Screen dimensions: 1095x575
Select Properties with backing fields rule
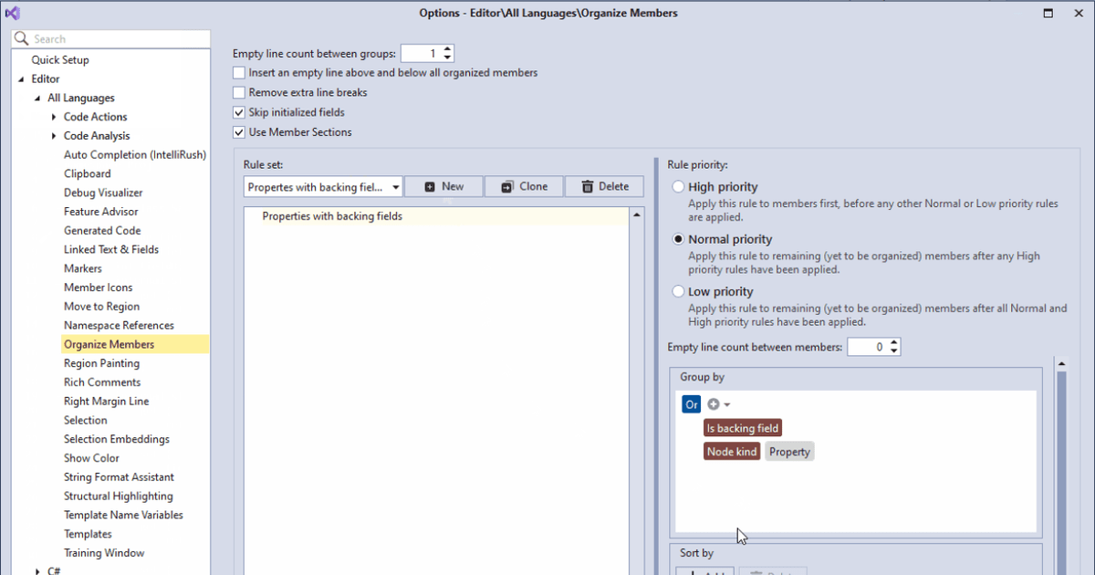point(438,216)
